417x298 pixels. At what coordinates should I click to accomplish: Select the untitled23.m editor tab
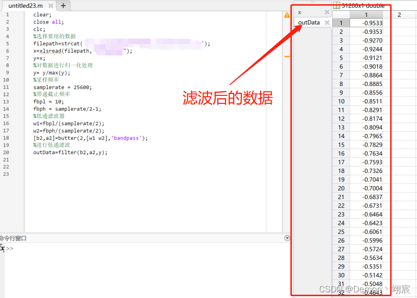pos(26,7)
